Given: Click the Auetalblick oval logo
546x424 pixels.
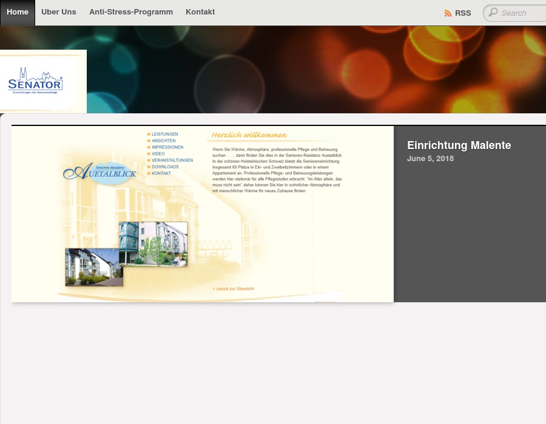Looking at the screenshot, I should point(100,172).
